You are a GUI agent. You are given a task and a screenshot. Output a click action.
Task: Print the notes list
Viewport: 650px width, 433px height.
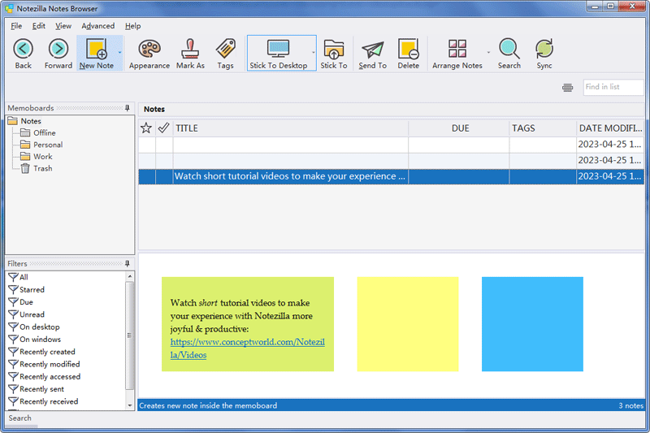567,88
